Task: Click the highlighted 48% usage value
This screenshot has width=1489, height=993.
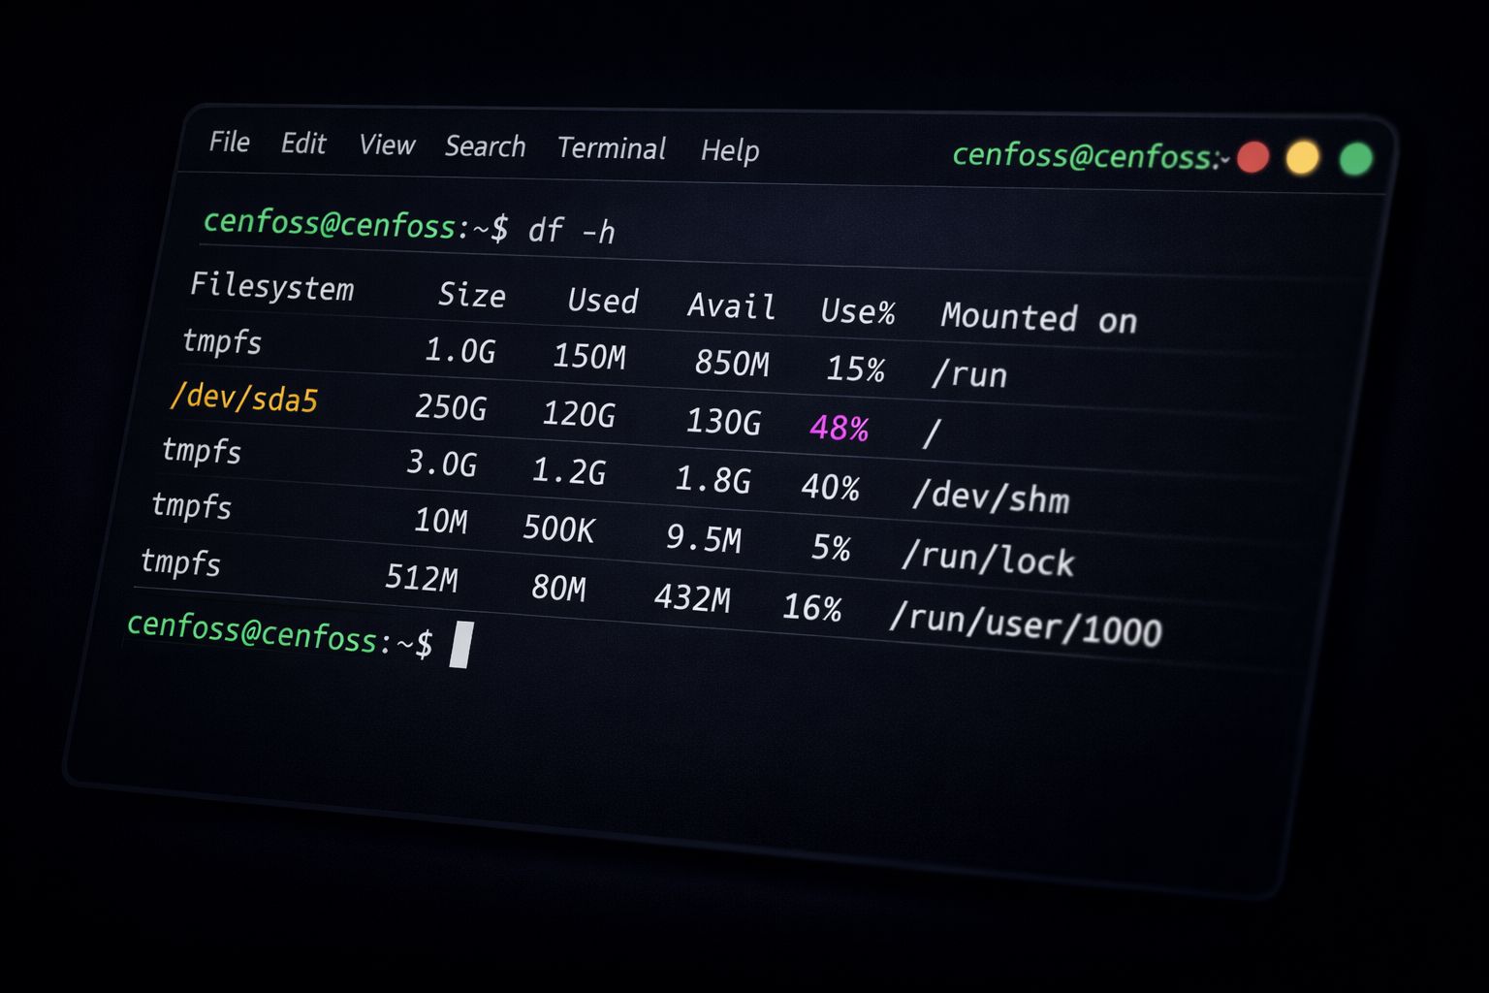Action: pos(840,427)
